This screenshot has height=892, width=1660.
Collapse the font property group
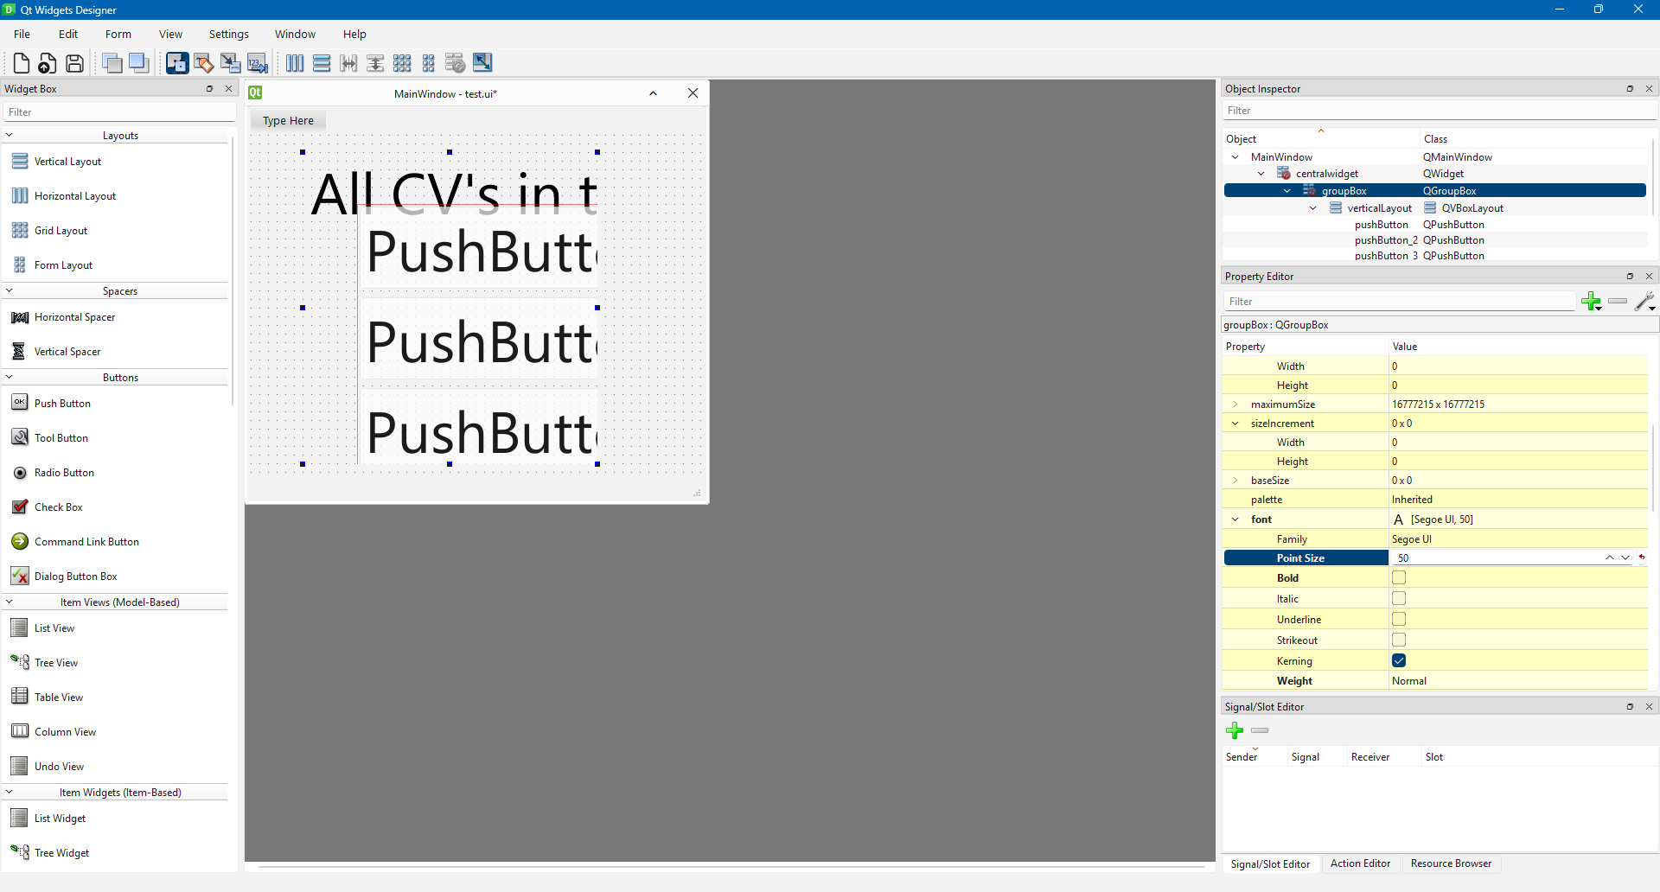pyautogui.click(x=1235, y=519)
